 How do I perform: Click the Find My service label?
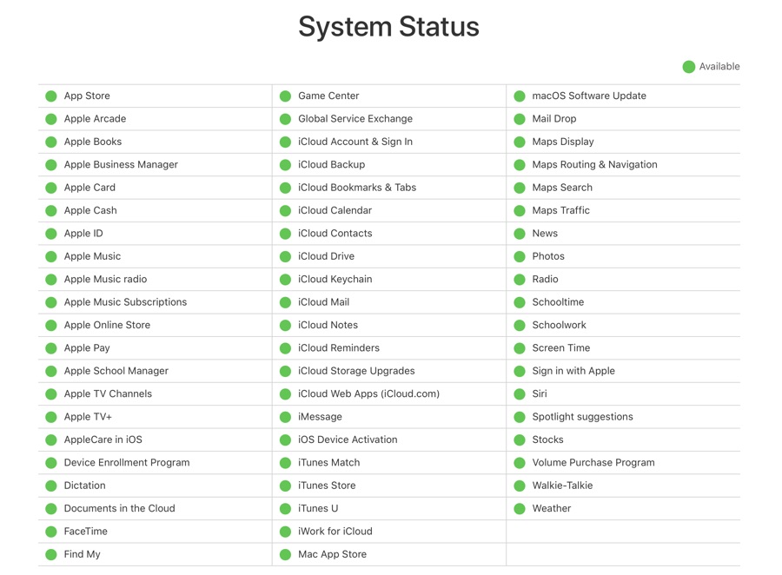point(83,554)
